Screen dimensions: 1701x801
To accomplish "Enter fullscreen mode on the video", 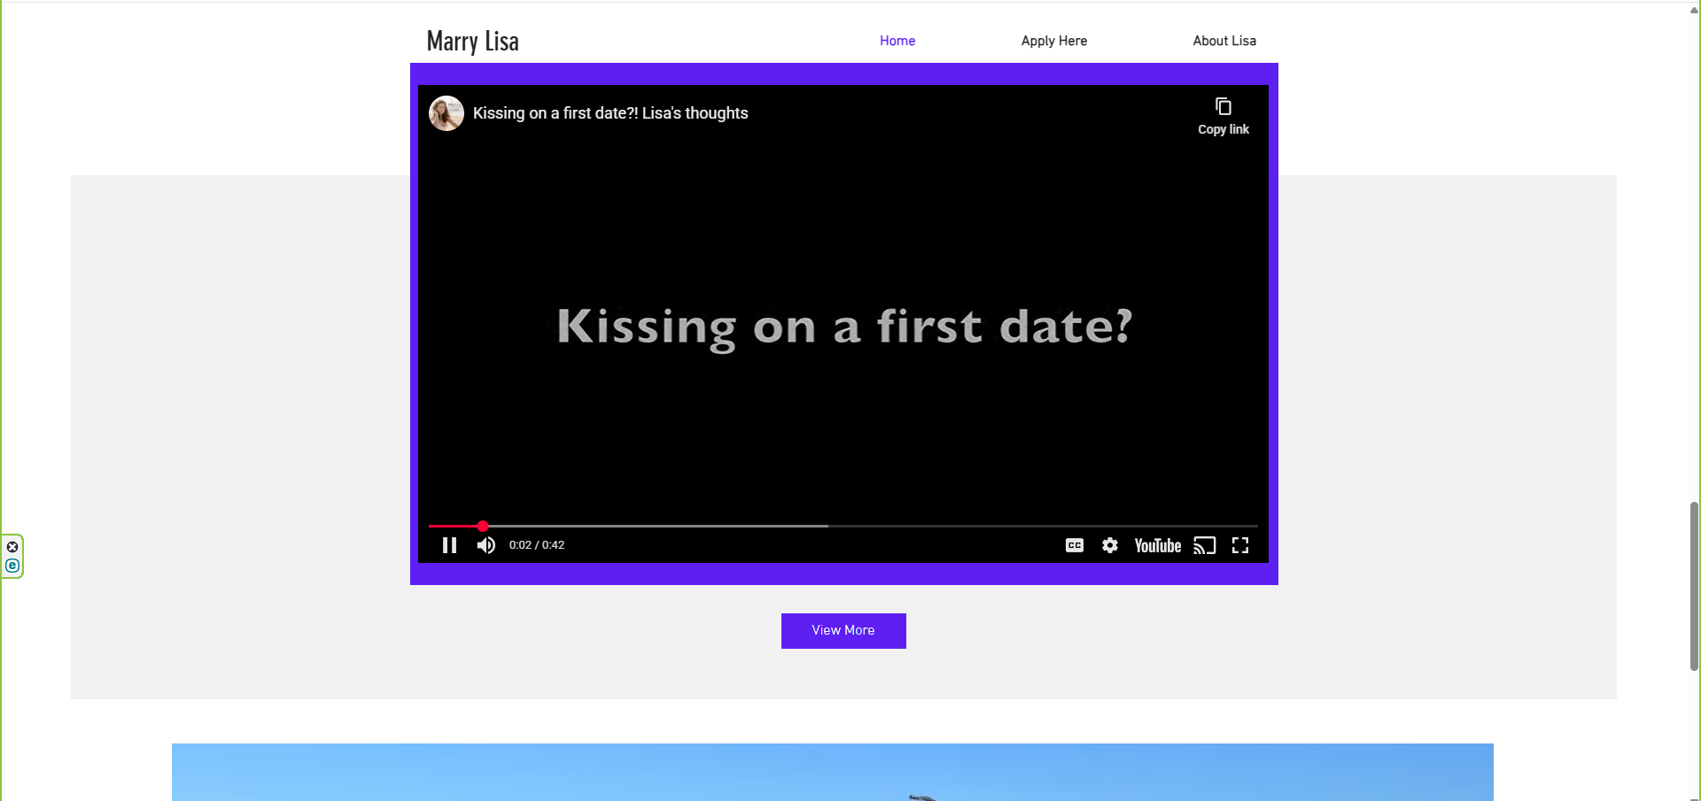I will 1240,545.
